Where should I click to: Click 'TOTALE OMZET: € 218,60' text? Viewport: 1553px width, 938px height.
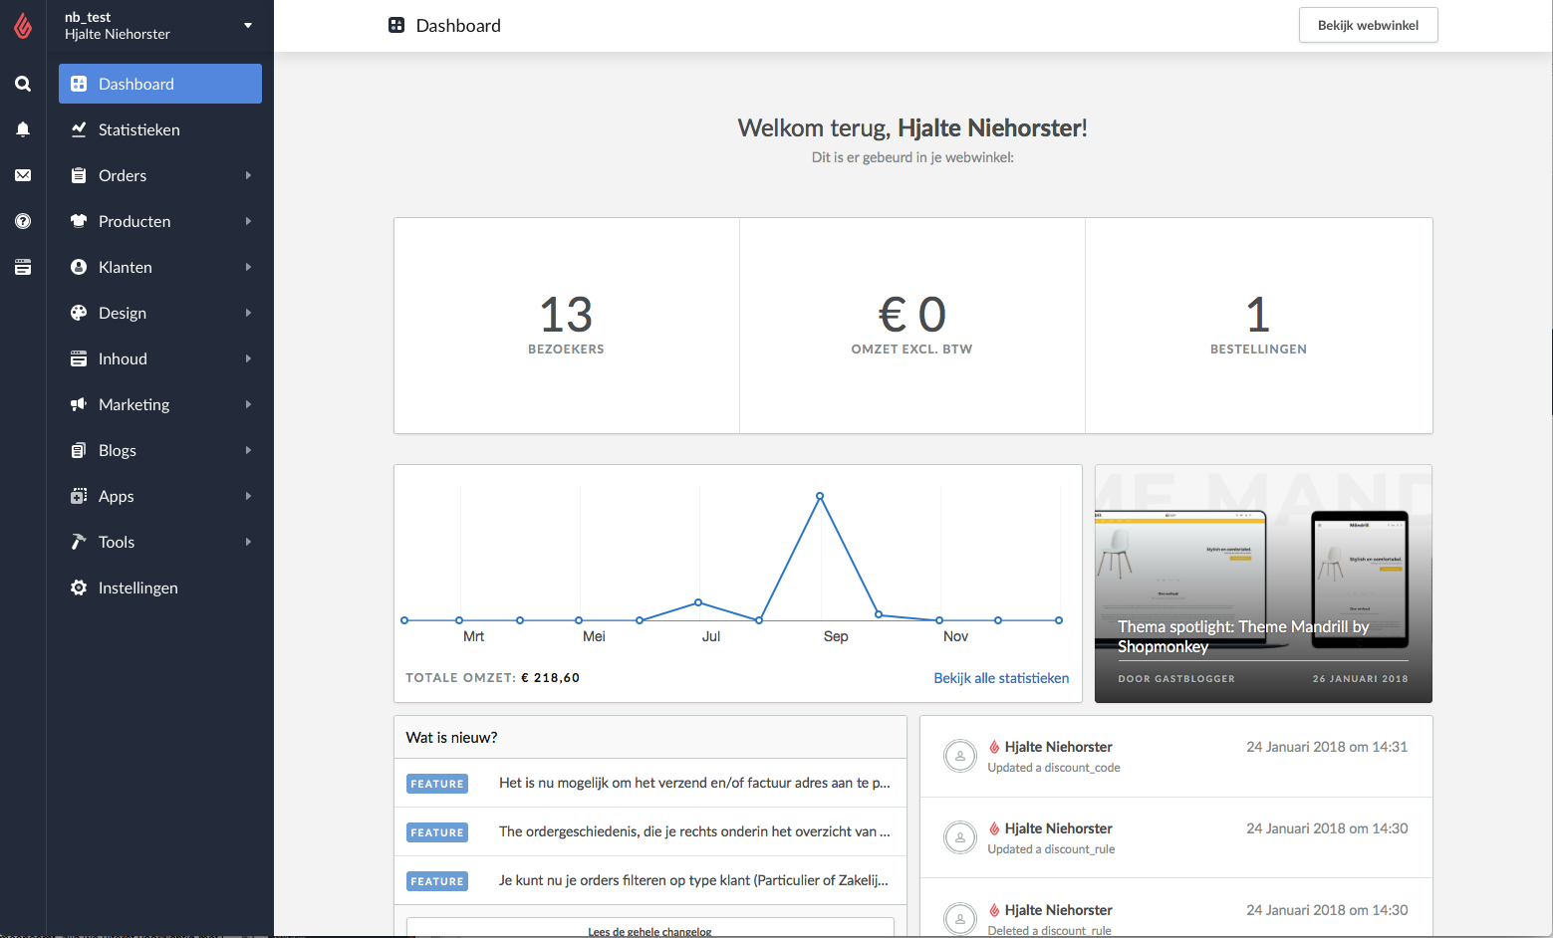[492, 678]
